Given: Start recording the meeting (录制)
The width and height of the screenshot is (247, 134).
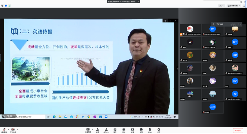Looking at the screenshot, I should (124, 130).
